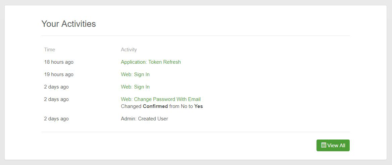Click the word Changed in the detail line
Image resolution: width=392 pixels, height=165 pixels.
click(x=131, y=106)
